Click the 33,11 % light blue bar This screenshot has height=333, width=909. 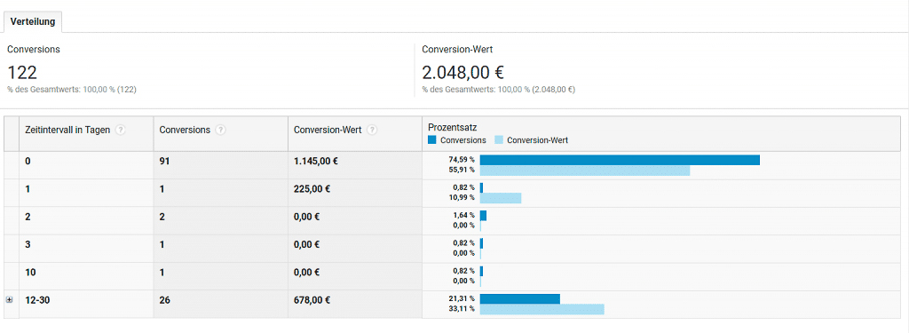click(542, 309)
